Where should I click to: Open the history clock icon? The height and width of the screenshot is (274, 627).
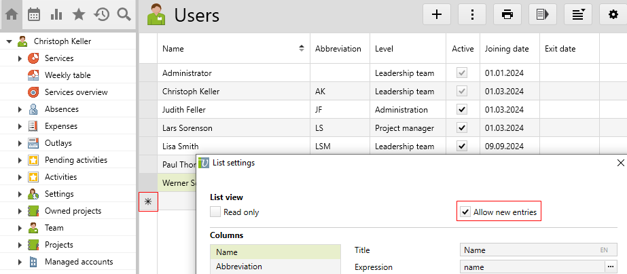(x=102, y=14)
